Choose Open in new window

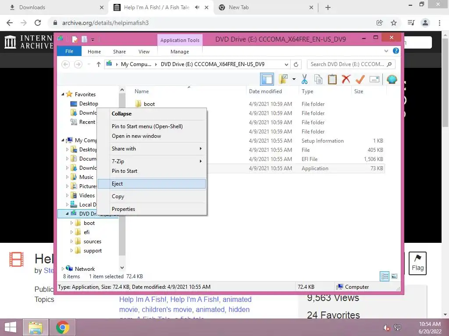click(x=152, y=136)
